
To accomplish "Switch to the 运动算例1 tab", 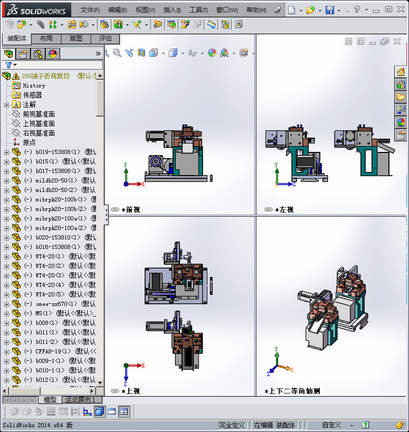I will tap(82, 399).
